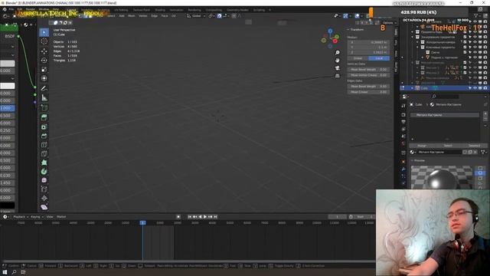The height and width of the screenshot is (276, 490).
Task: Switch to the UV Editing workspace tab
Action: tap(121, 10)
